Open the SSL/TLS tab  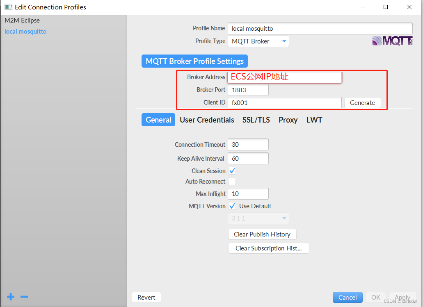coord(256,120)
